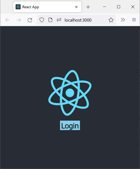The width and height of the screenshot is (140, 169).
Task: Open tracking protection shield info
Action: click(42, 20)
